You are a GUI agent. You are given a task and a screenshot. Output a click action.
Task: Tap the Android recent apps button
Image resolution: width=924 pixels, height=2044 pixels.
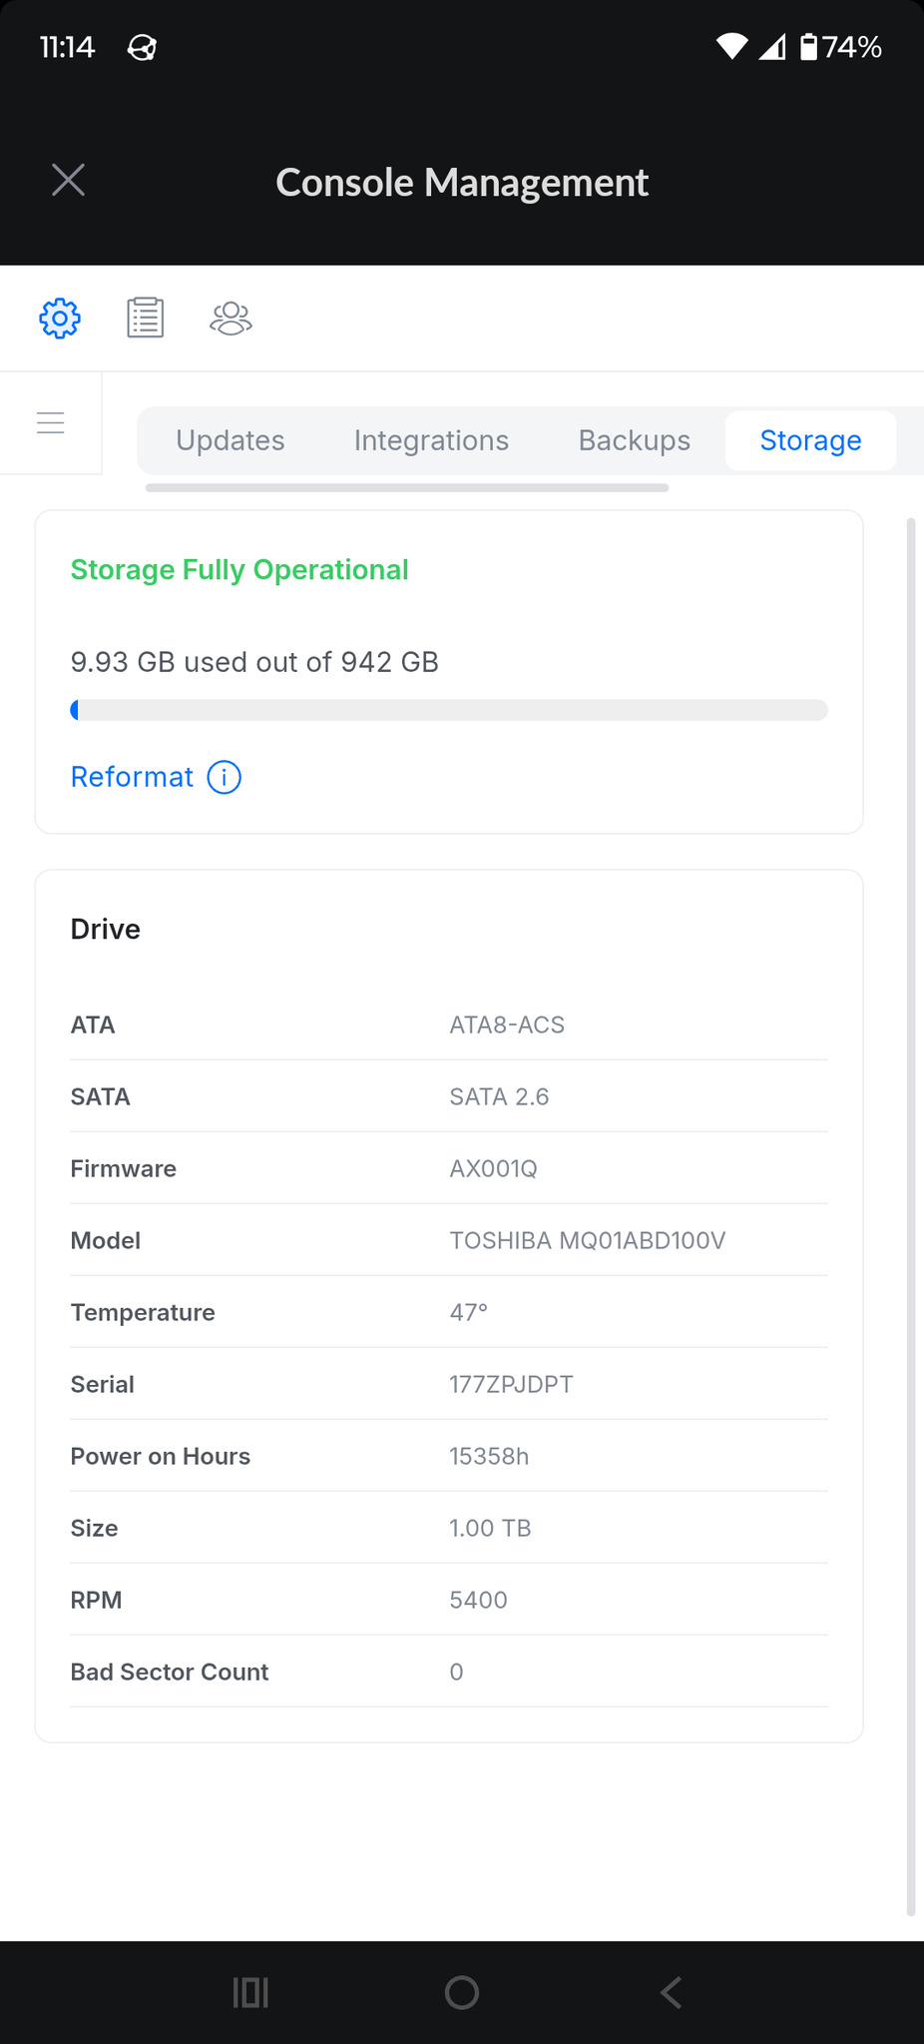250,1993
